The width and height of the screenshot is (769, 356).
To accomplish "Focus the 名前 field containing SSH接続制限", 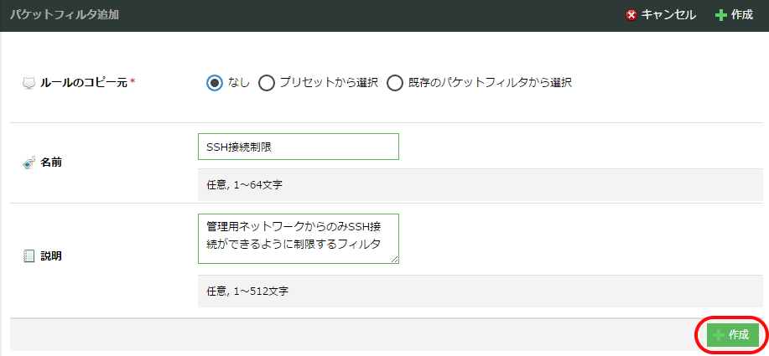I will pyautogui.click(x=298, y=147).
